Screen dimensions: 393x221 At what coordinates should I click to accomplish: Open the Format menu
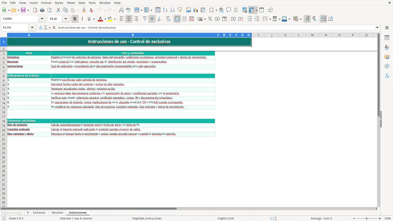coord(46,3)
